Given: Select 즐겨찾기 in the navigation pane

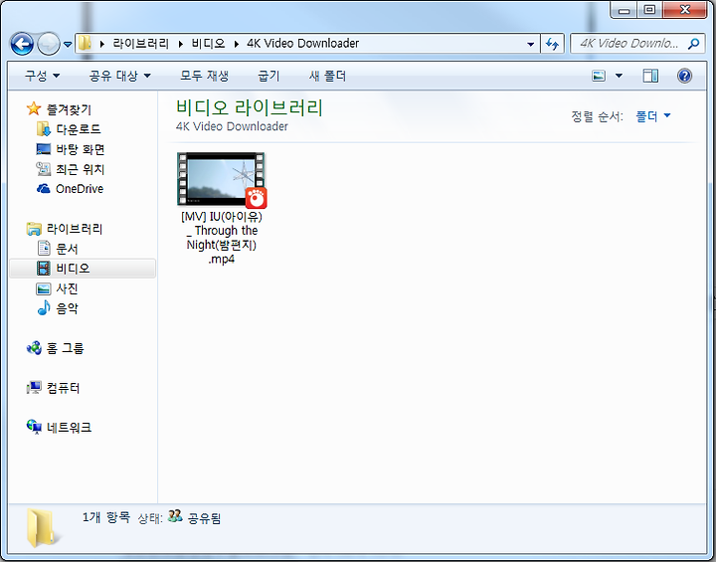Looking at the screenshot, I should click(69, 109).
